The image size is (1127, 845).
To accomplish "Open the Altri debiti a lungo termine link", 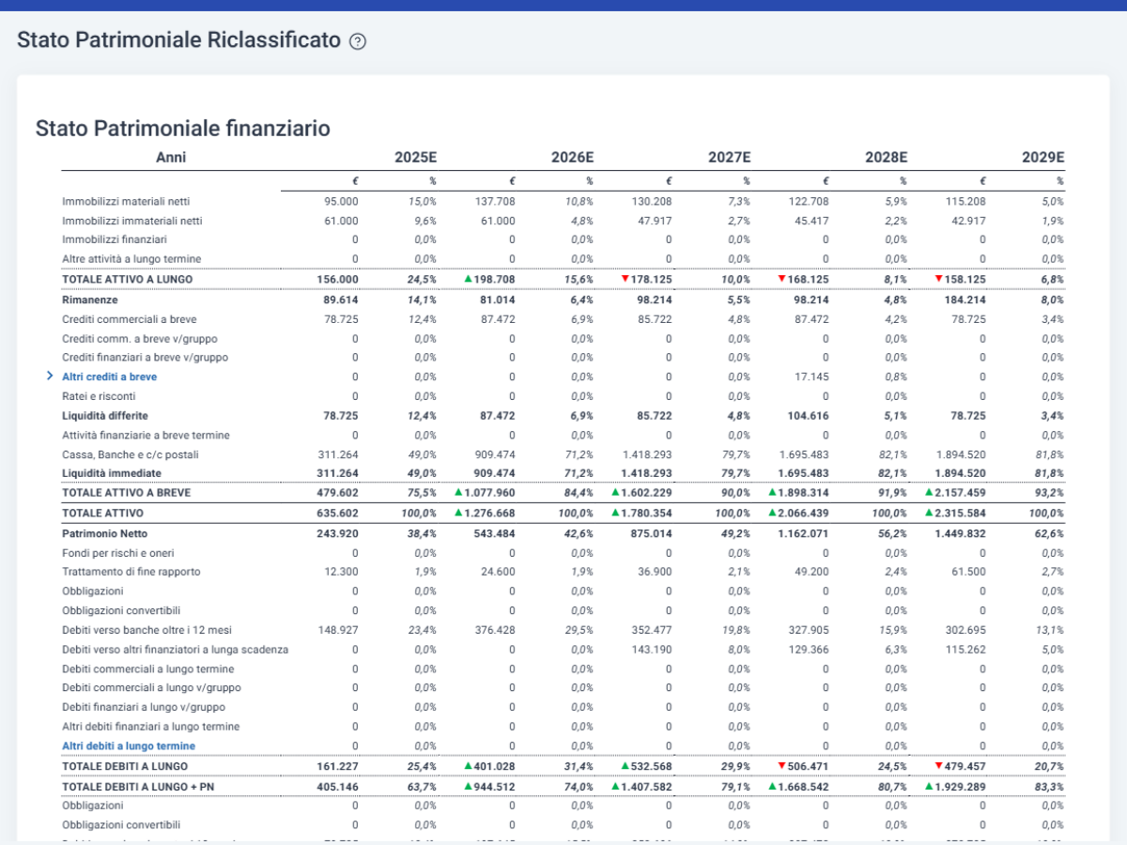I will click(x=129, y=746).
